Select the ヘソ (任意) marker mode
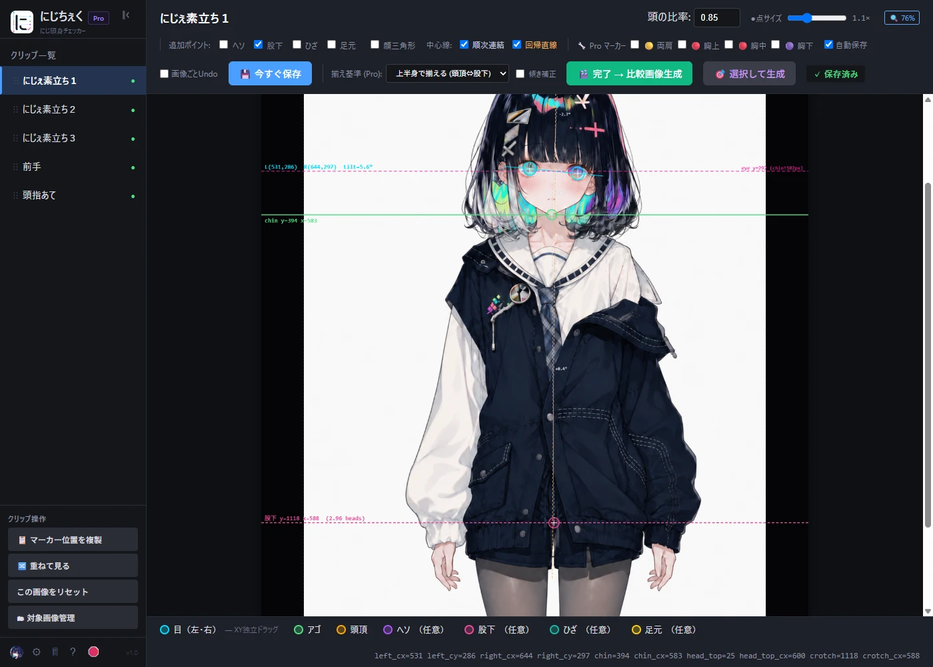 [x=413, y=630]
